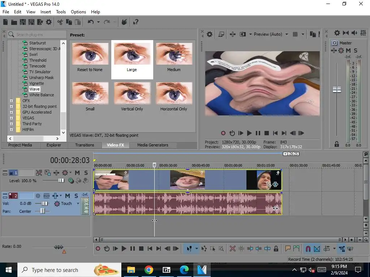Expand the Third Party folder
Screen dimensions: 370x277
point(11,124)
